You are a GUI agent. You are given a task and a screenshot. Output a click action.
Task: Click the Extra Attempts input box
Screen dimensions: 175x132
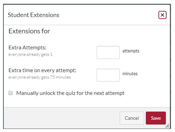tap(108, 52)
